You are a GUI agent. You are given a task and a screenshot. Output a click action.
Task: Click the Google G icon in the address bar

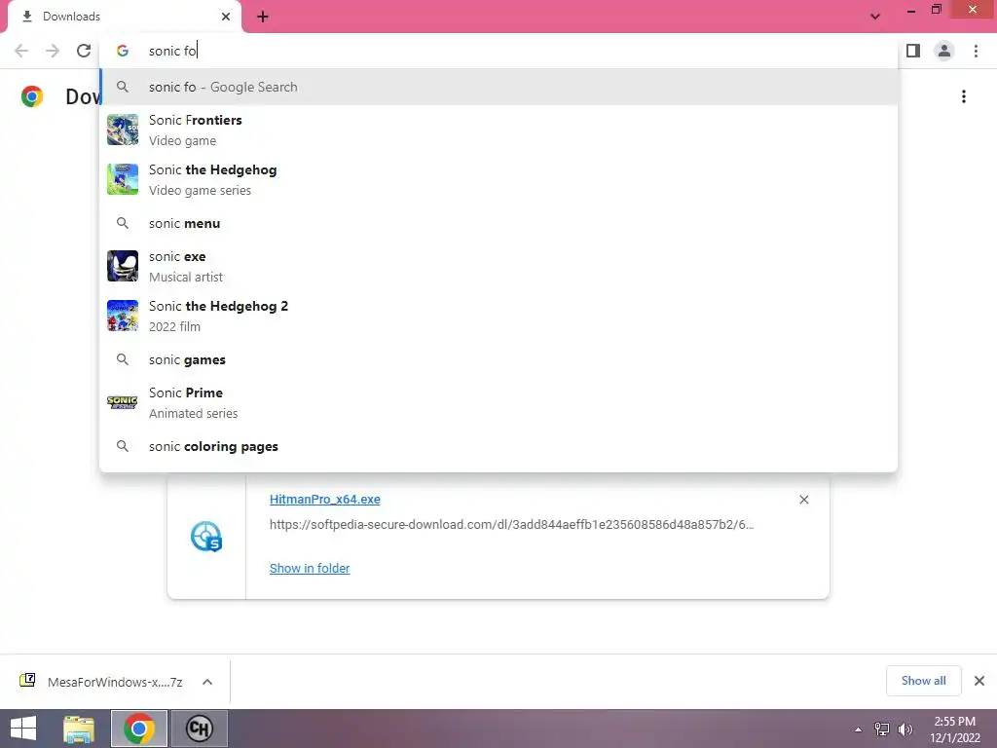[x=123, y=51]
